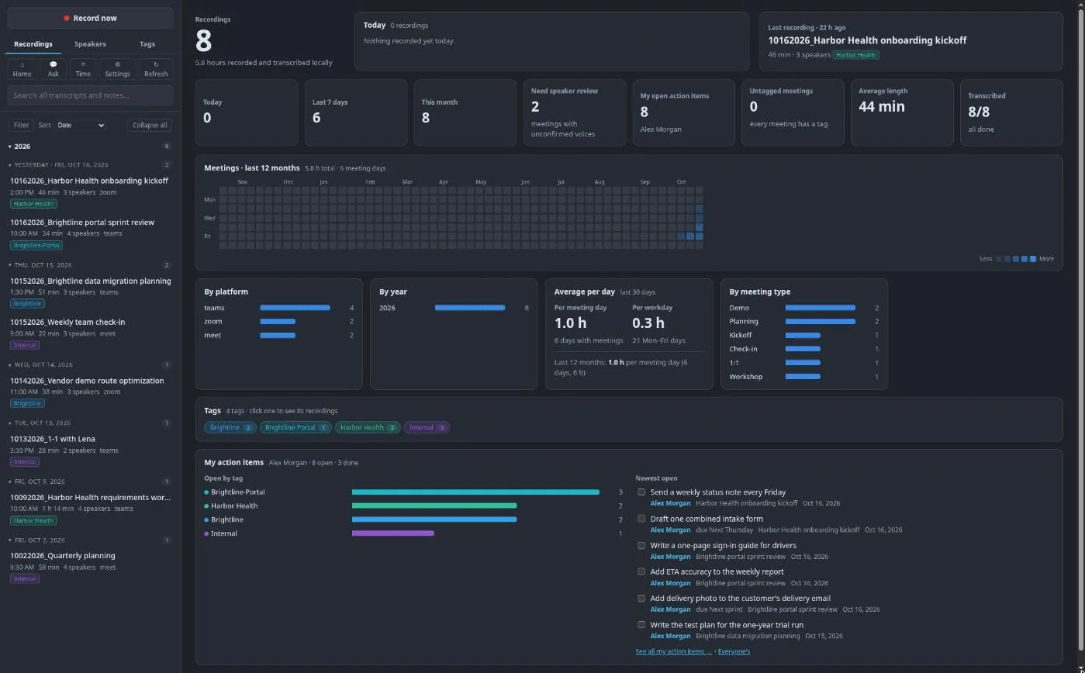Click Harbor Health badge in Last recording card
This screenshot has width=1085, height=673.
click(x=856, y=55)
